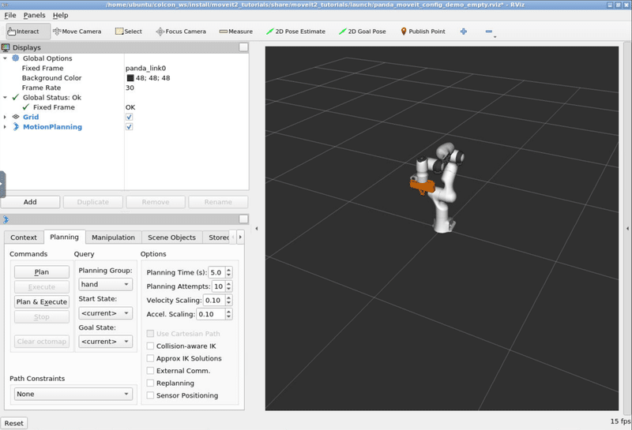Switch to the Context tab
This screenshot has height=430, width=632.
click(x=24, y=237)
